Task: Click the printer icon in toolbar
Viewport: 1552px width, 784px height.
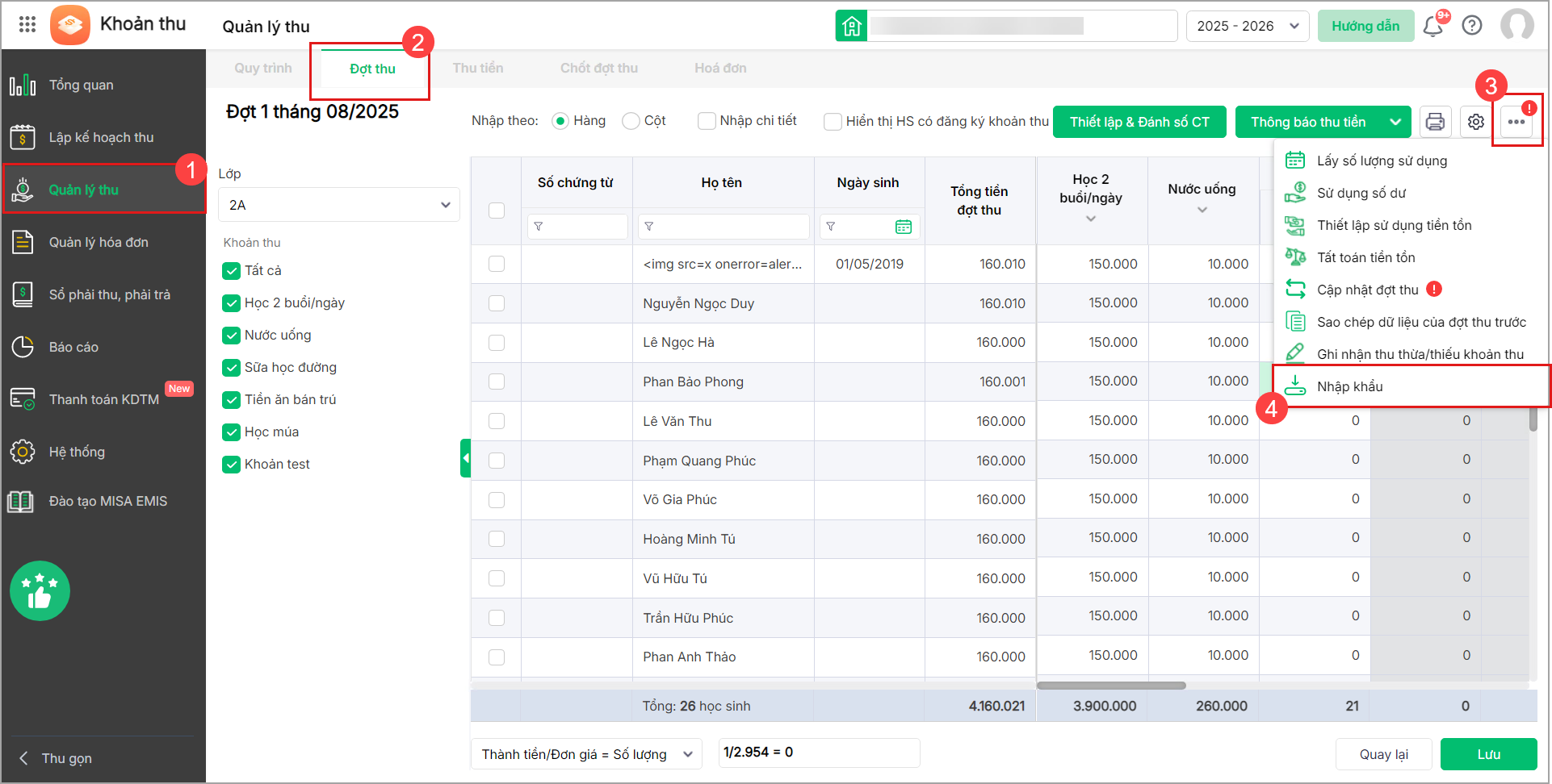Action: tap(1435, 122)
